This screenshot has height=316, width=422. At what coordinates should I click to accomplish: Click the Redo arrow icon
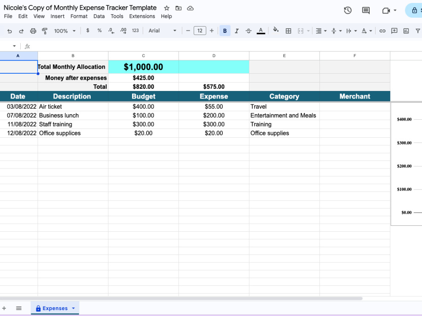[x=21, y=31]
